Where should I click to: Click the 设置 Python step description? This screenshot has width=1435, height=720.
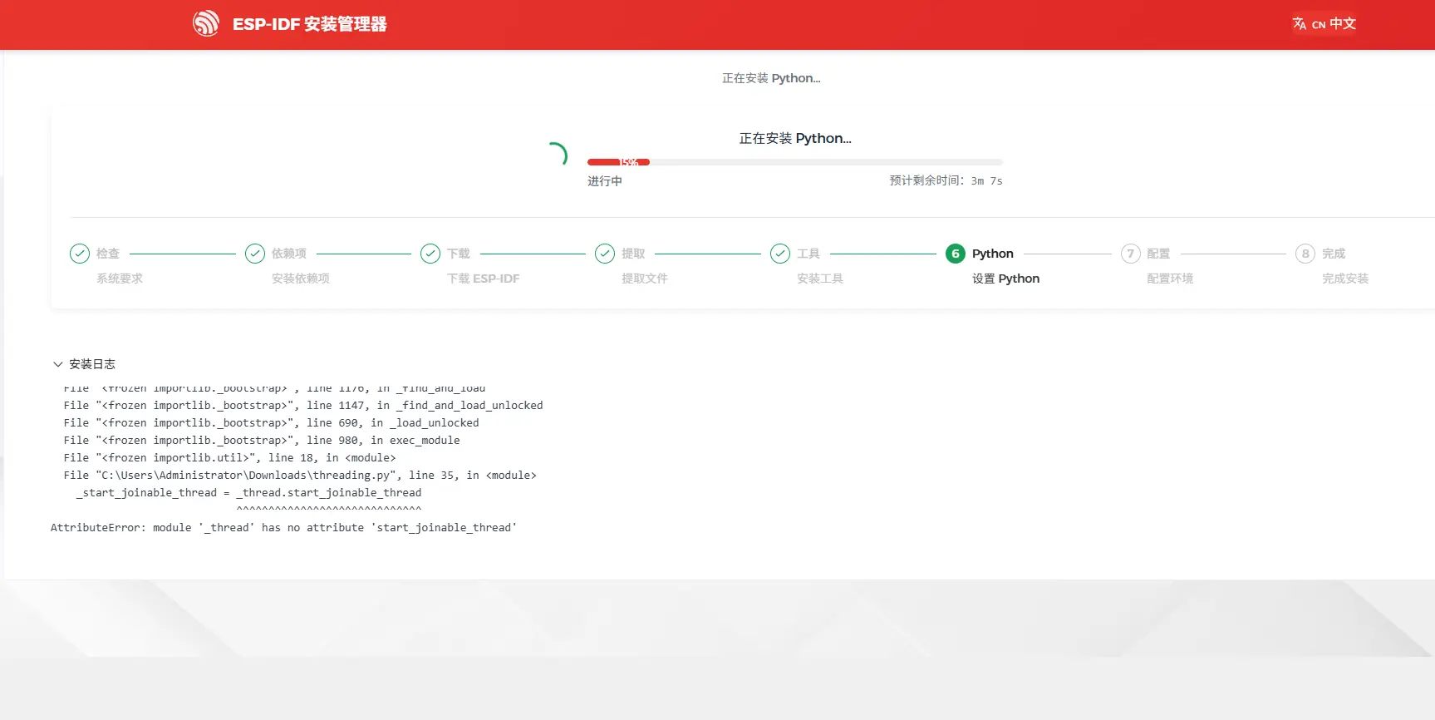coord(1006,279)
